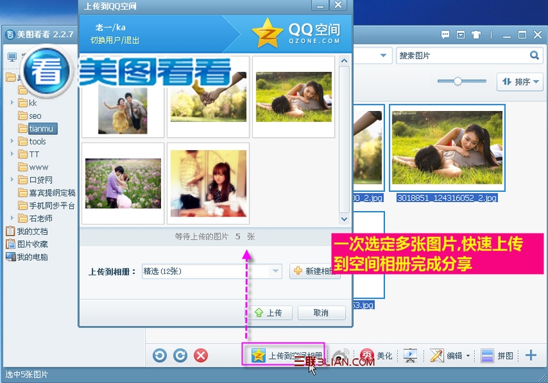Select the tianmu folder
Screen dimensions: 548x383
38,129
